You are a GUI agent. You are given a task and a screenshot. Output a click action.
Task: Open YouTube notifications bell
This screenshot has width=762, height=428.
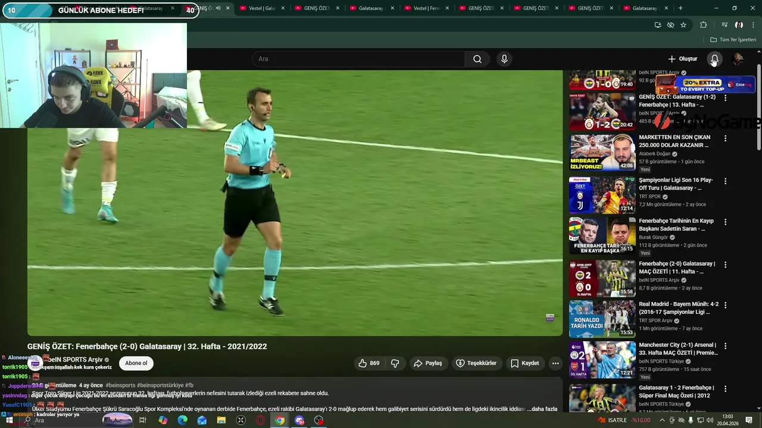(714, 59)
